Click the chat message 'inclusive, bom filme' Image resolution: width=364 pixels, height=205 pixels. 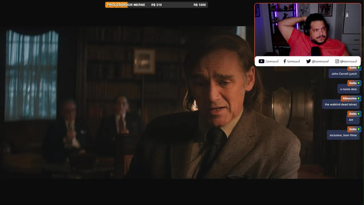click(343, 135)
